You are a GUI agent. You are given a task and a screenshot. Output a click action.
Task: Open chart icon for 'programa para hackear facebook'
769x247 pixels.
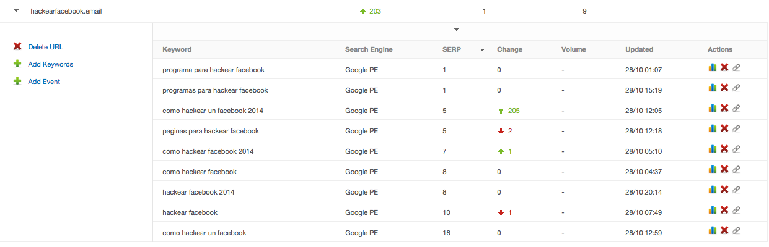[x=713, y=68]
